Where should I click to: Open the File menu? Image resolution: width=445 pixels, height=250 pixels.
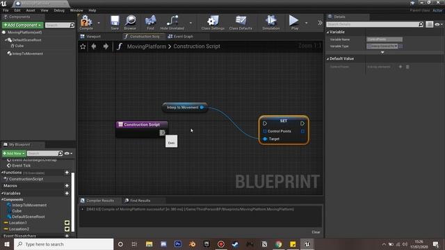[x=6, y=10]
